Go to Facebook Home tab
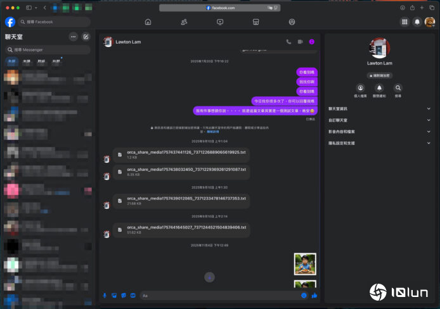 pos(148,22)
